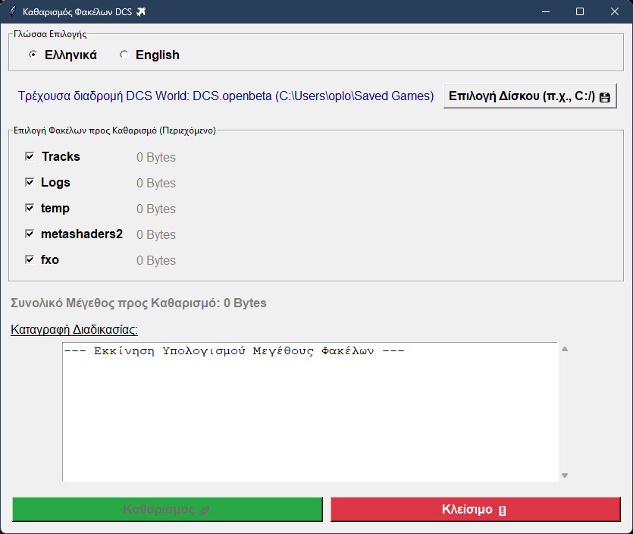Maximize the application window

580,11
